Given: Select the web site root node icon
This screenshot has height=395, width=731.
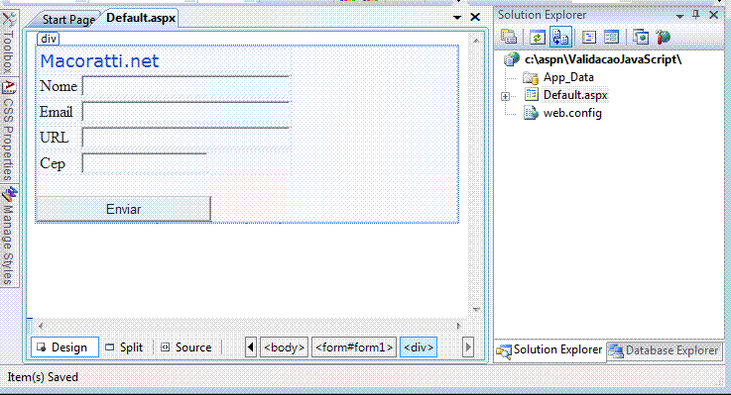Looking at the screenshot, I should pyautogui.click(x=512, y=59).
